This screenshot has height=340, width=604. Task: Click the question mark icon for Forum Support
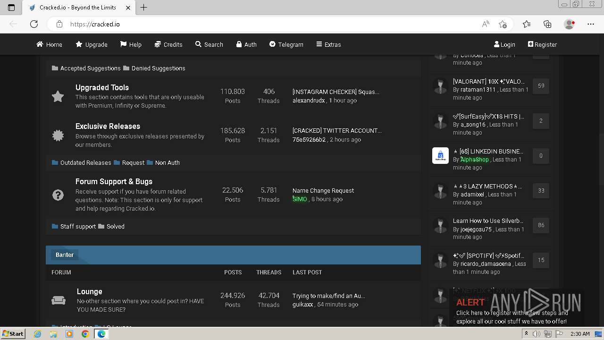pos(58,195)
